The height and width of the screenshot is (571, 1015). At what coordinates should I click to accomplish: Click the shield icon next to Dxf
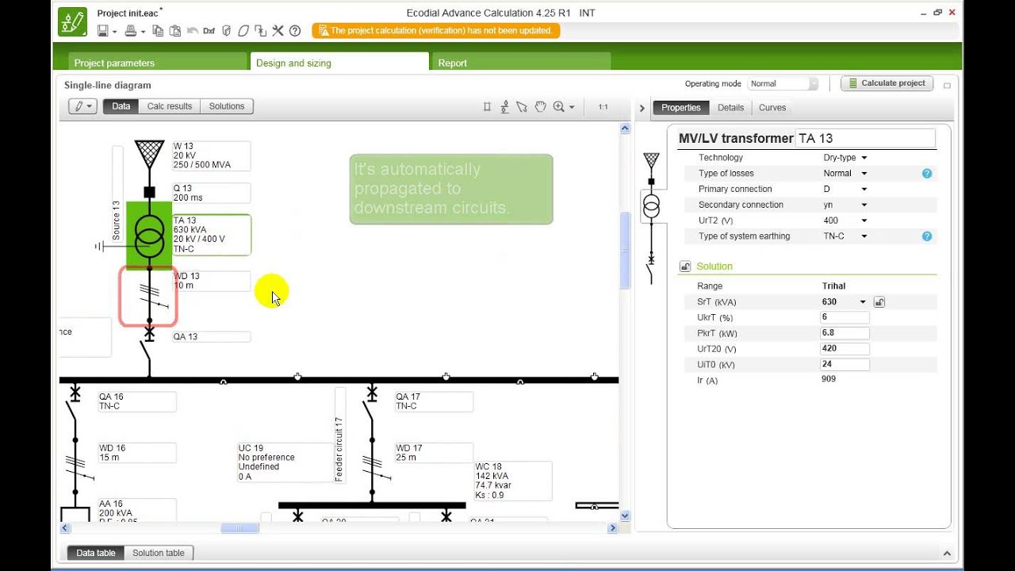coord(227,31)
